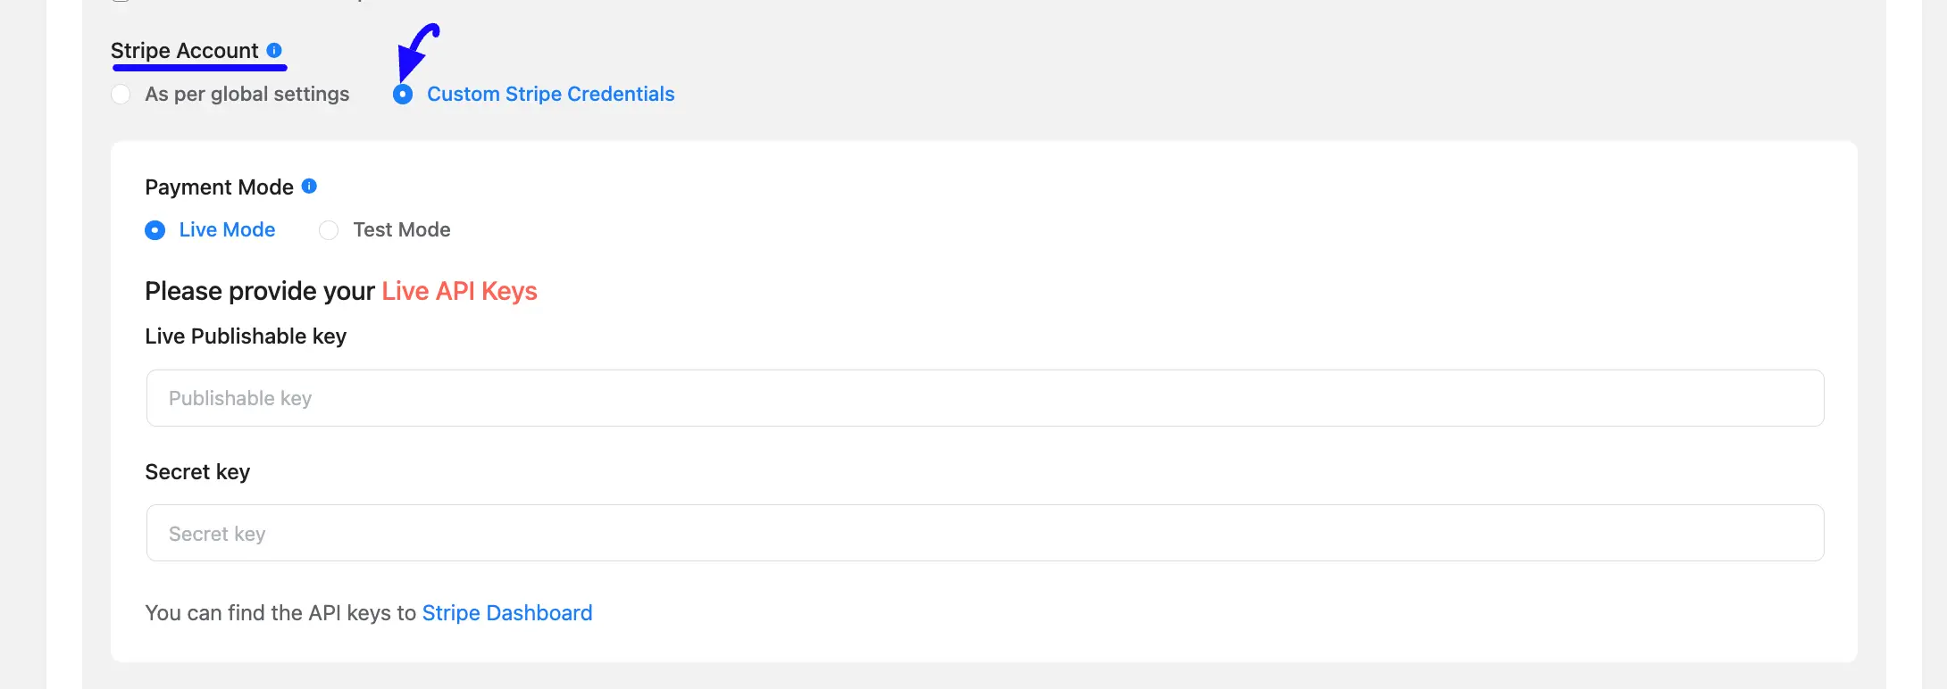Click the Stripe Account info icon

click(x=274, y=50)
